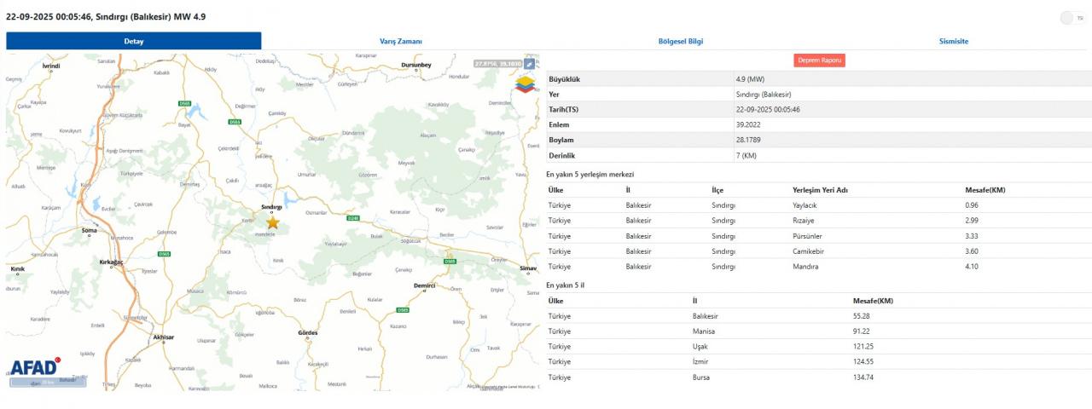The image size is (1092, 409).
Task: Open the Deprem Raporu report button
Action: 819,60
